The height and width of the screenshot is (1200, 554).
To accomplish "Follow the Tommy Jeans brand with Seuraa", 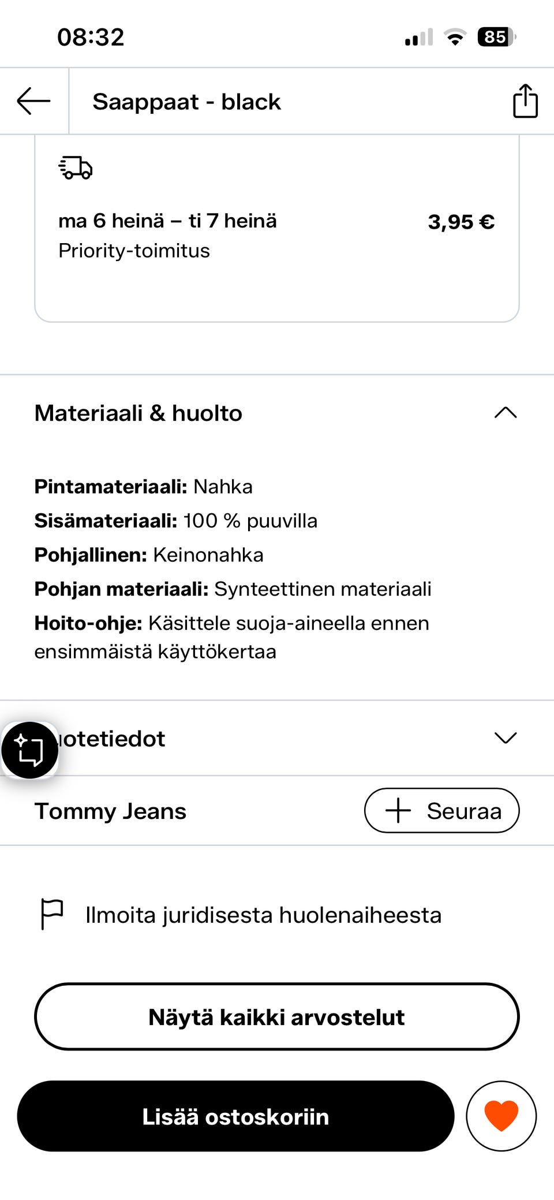I will [x=441, y=811].
